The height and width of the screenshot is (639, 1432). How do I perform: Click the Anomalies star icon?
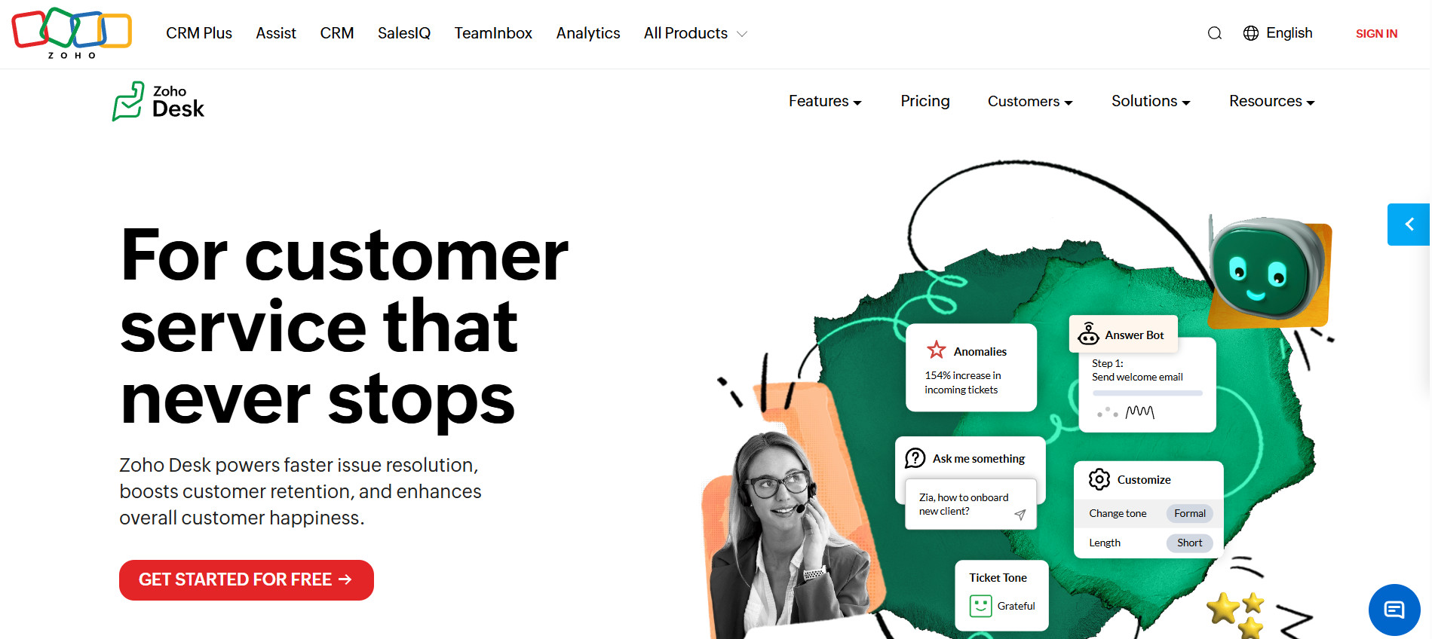pos(936,350)
